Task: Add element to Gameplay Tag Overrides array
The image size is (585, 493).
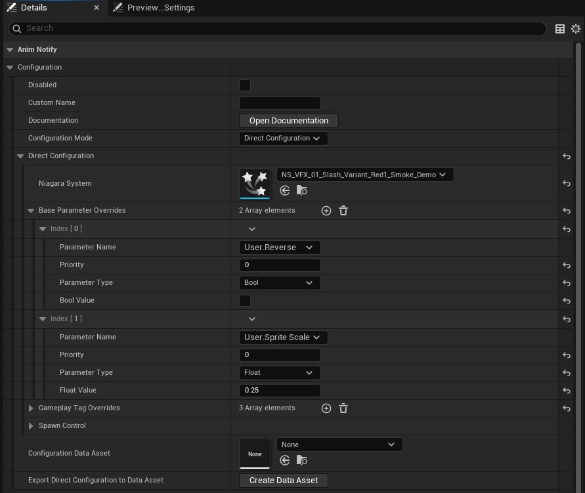Action: pos(326,408)
